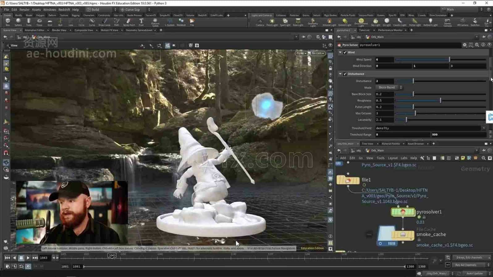Select the smoke_cache node
Viewport: 493px width, 277px height.
point(403,235)
